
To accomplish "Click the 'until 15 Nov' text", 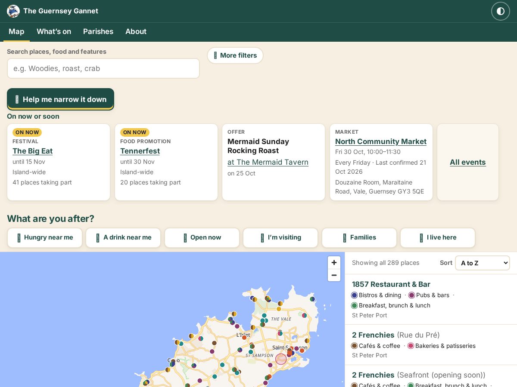I will click(x=29, y=162).
